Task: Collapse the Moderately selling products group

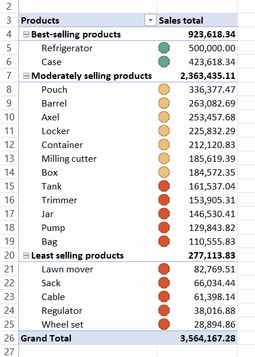Action: (x=26, y=76)
